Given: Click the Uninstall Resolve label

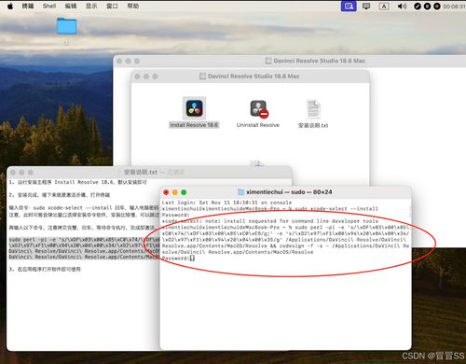Looking at the screenshot, I should click(258, 125).
